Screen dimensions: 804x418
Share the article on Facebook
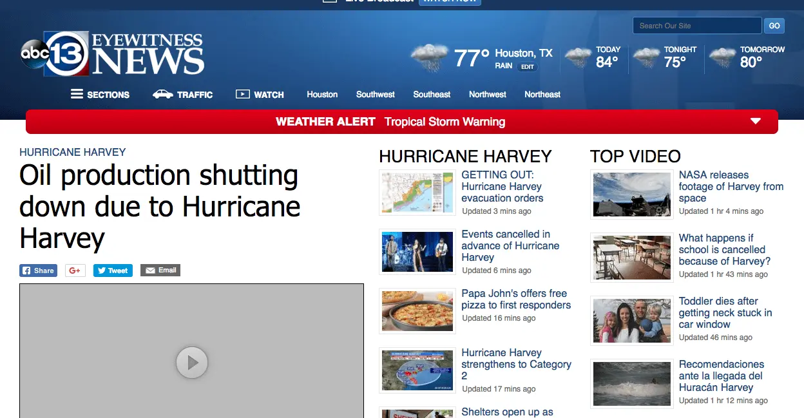38,271
